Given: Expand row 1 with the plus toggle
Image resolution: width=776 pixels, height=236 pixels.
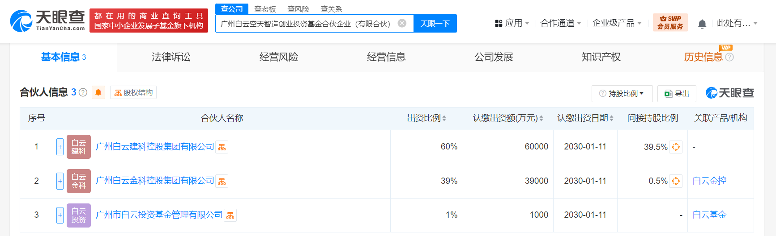Looking at the screenshot, I should (60, 147).
